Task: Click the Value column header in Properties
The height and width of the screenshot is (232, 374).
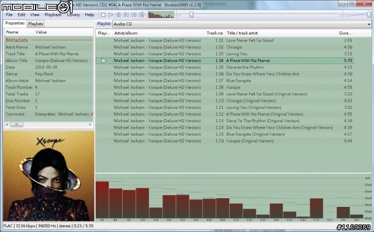Action: point(64,32)
